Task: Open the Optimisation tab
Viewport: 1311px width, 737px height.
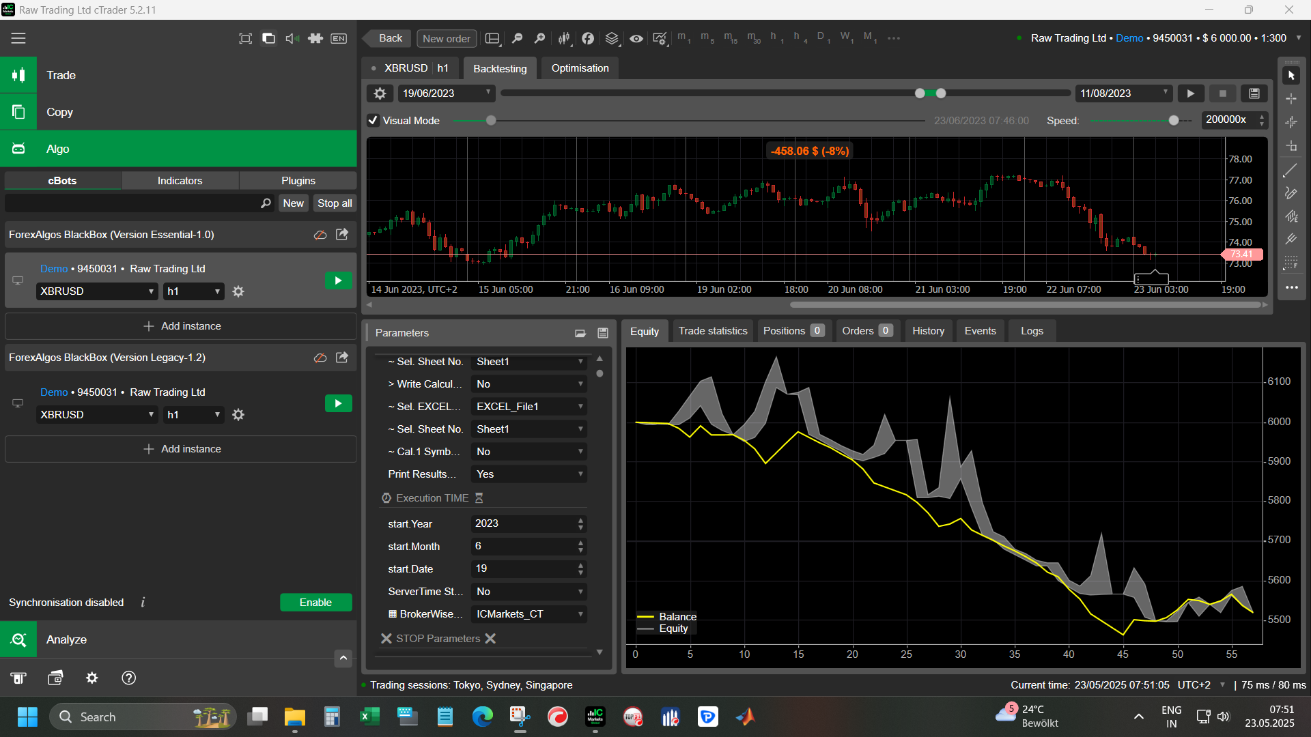Action: 580,68
